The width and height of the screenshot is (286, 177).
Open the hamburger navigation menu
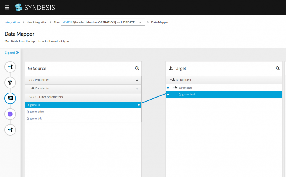[x=7, y=8]
